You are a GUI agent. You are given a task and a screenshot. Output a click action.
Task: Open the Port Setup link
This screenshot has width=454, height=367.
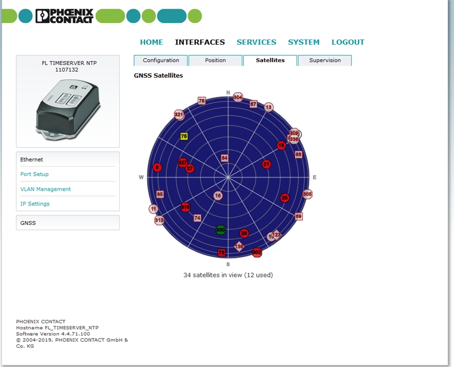[34, 174]
